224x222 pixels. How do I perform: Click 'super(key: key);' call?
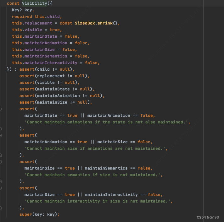pyautogui.click(x=39, y=214)
